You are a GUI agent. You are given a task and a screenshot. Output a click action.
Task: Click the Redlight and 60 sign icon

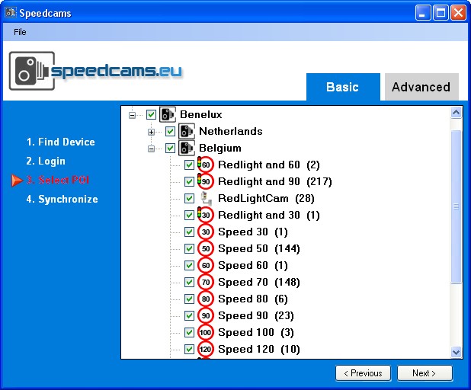click(x=205, y=165)
